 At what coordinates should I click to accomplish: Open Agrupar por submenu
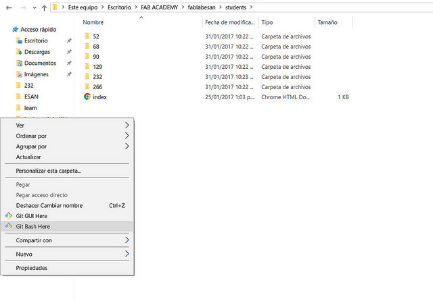67,146
